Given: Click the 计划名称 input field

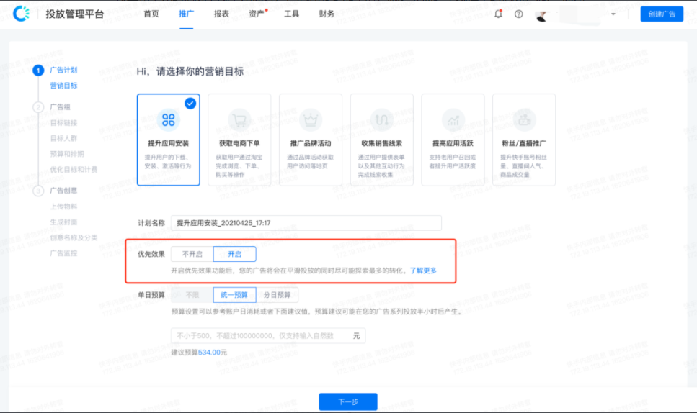Looking at the screenshot, I should pos(306,223).
